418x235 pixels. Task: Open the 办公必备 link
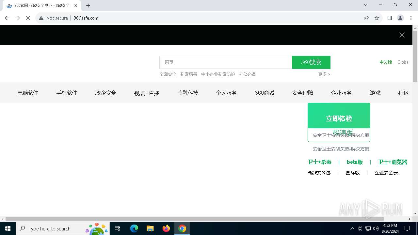coord(247,74)
